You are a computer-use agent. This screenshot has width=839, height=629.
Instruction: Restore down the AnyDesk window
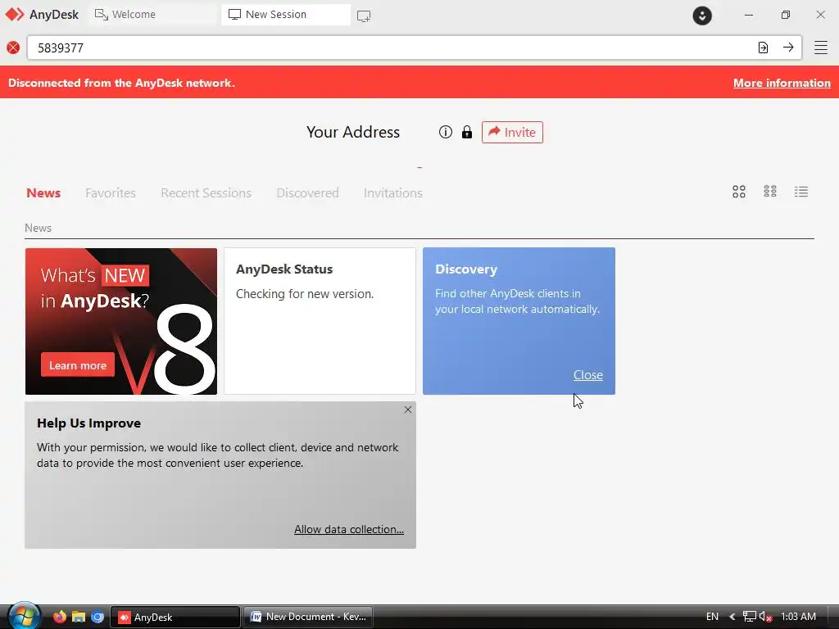785,15
